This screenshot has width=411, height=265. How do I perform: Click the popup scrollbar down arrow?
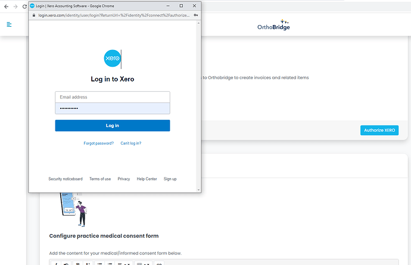point(198,190)
